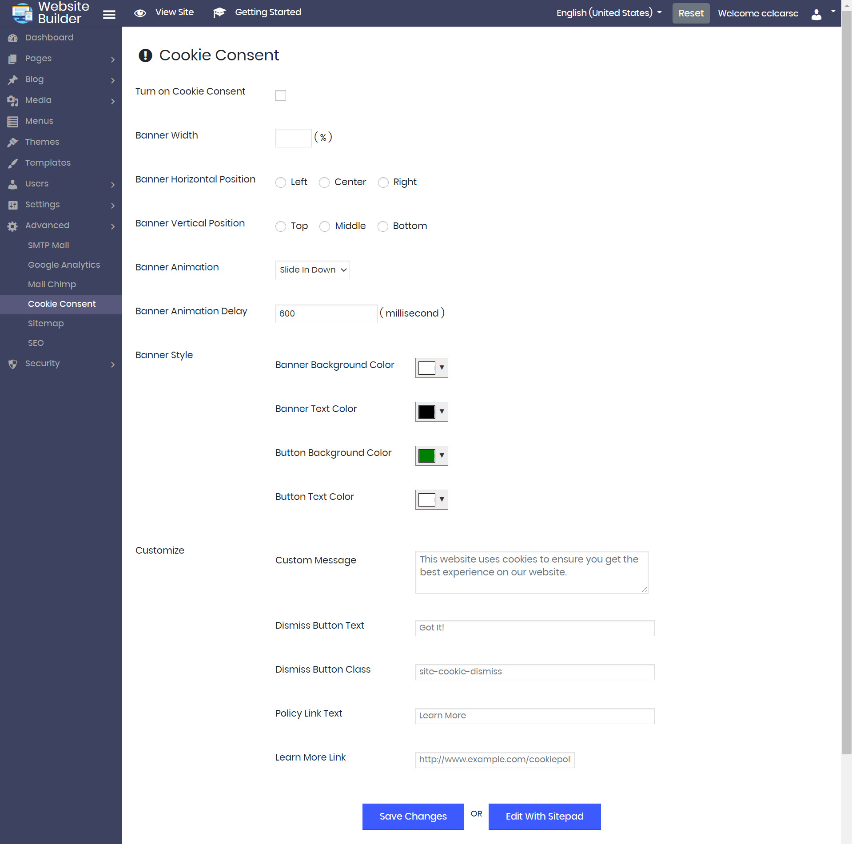Click the hamburger menu icon
This screenshot has width=852, height=844.
(109, 15)
